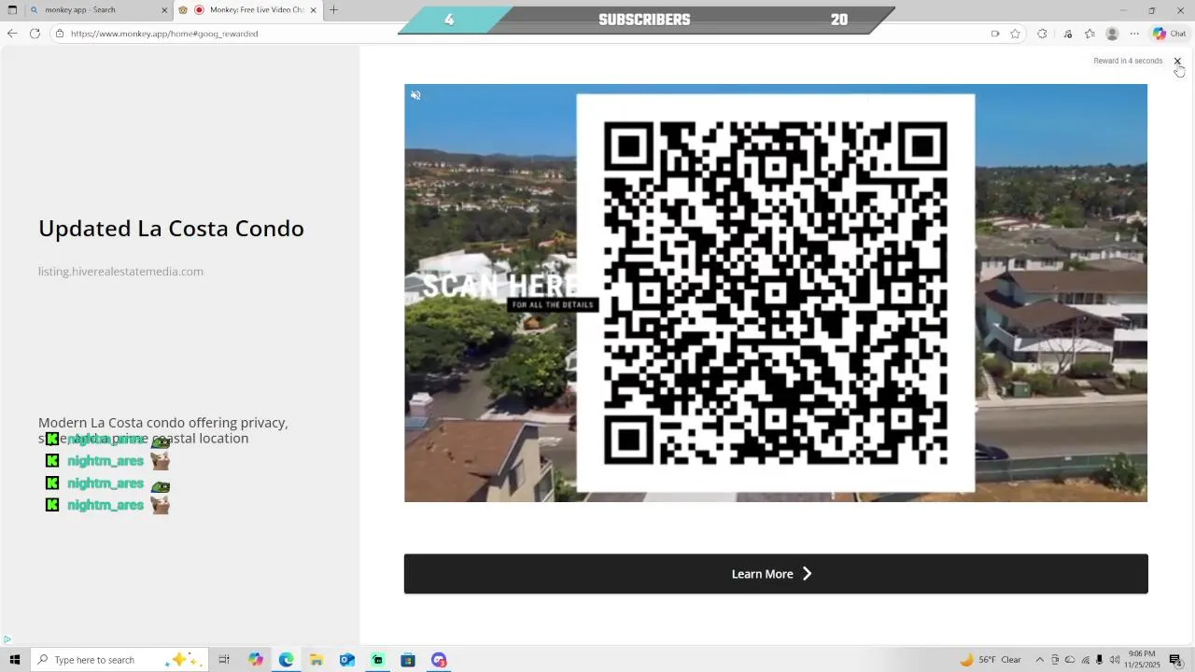Open the tab actions menu icon

pos(12,10)
